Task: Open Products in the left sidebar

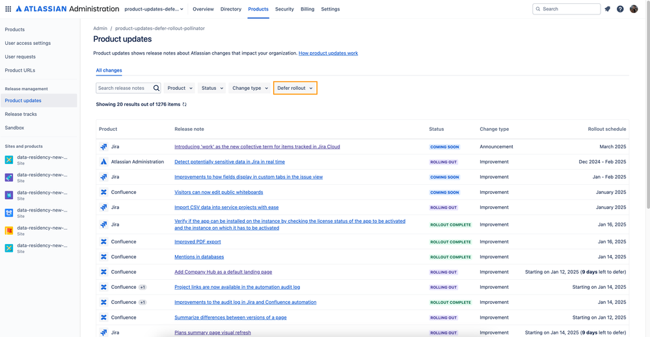Action: (15, 29)
